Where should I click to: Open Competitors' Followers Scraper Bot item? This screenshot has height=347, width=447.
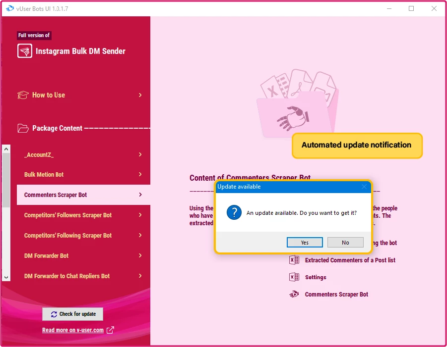coord(83,215)
